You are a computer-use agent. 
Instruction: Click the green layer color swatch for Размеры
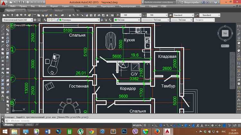click(x=60, y=20)
